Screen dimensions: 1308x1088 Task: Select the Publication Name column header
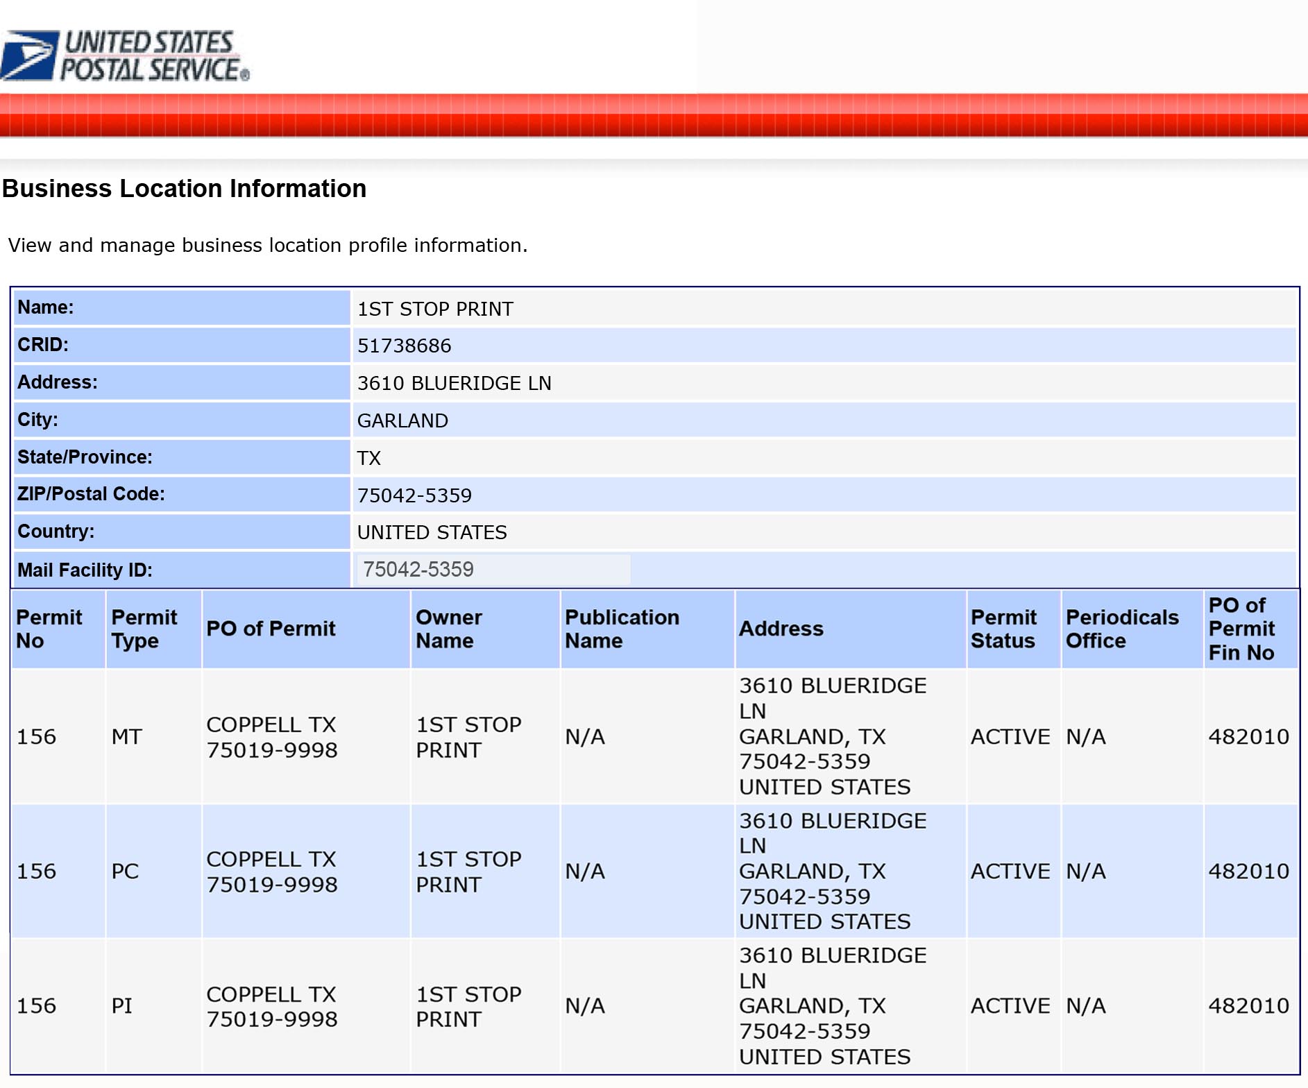point(622,629)
